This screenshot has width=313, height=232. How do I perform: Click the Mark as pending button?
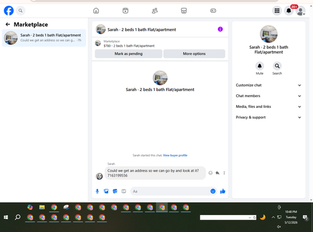click(x=128, y=54)
